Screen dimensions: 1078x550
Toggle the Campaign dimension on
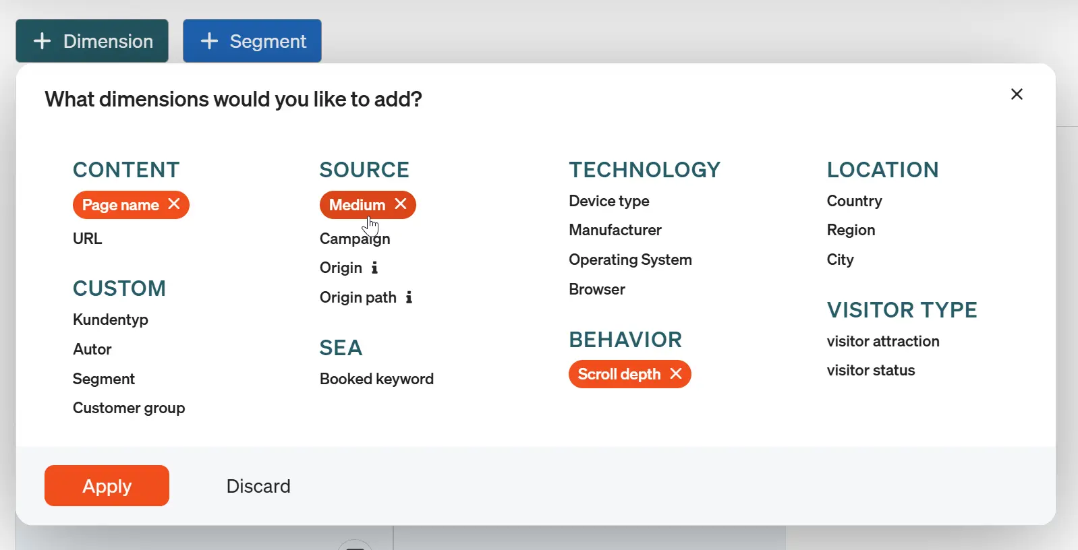coord(355,239)
